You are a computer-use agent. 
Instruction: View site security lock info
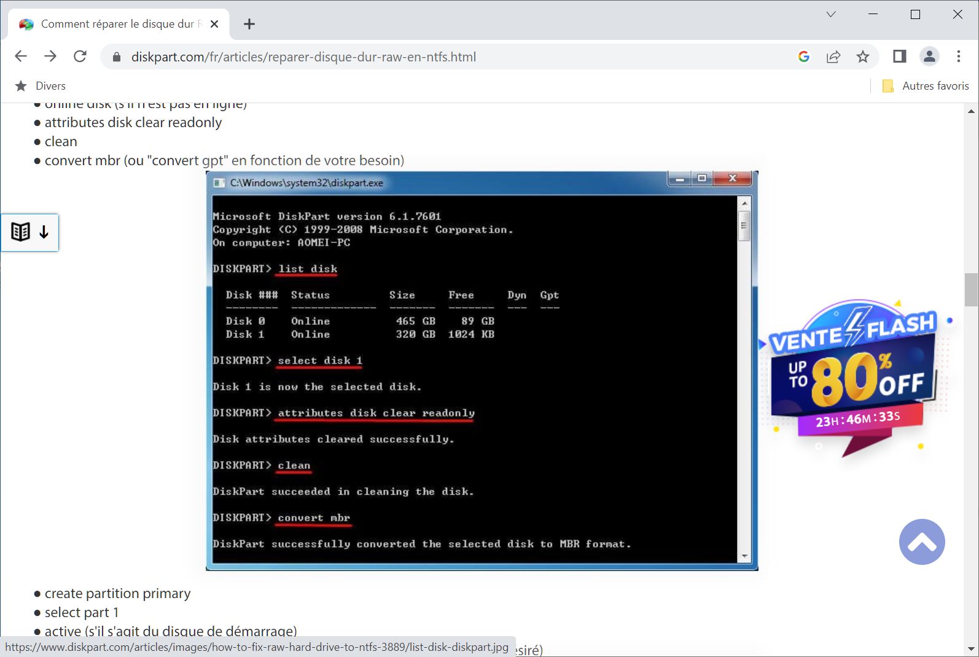[x=117, y=57]
